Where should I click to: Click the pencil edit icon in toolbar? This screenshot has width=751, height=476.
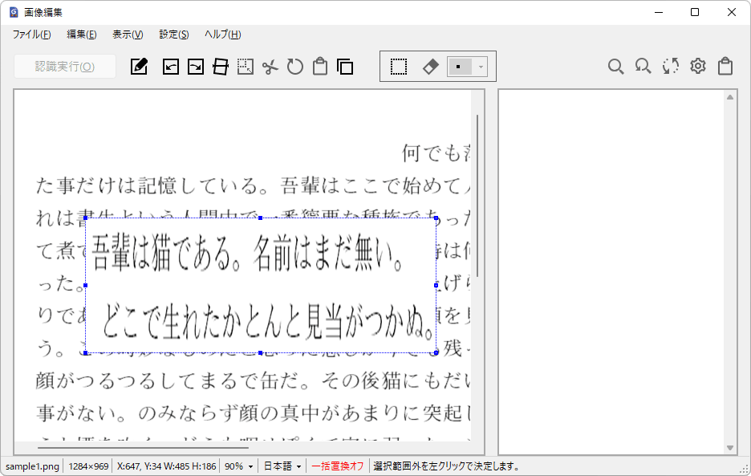[139, 66]
